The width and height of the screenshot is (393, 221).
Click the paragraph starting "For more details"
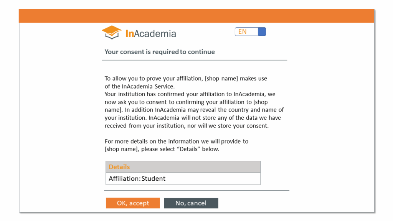(x=176, y=145)
